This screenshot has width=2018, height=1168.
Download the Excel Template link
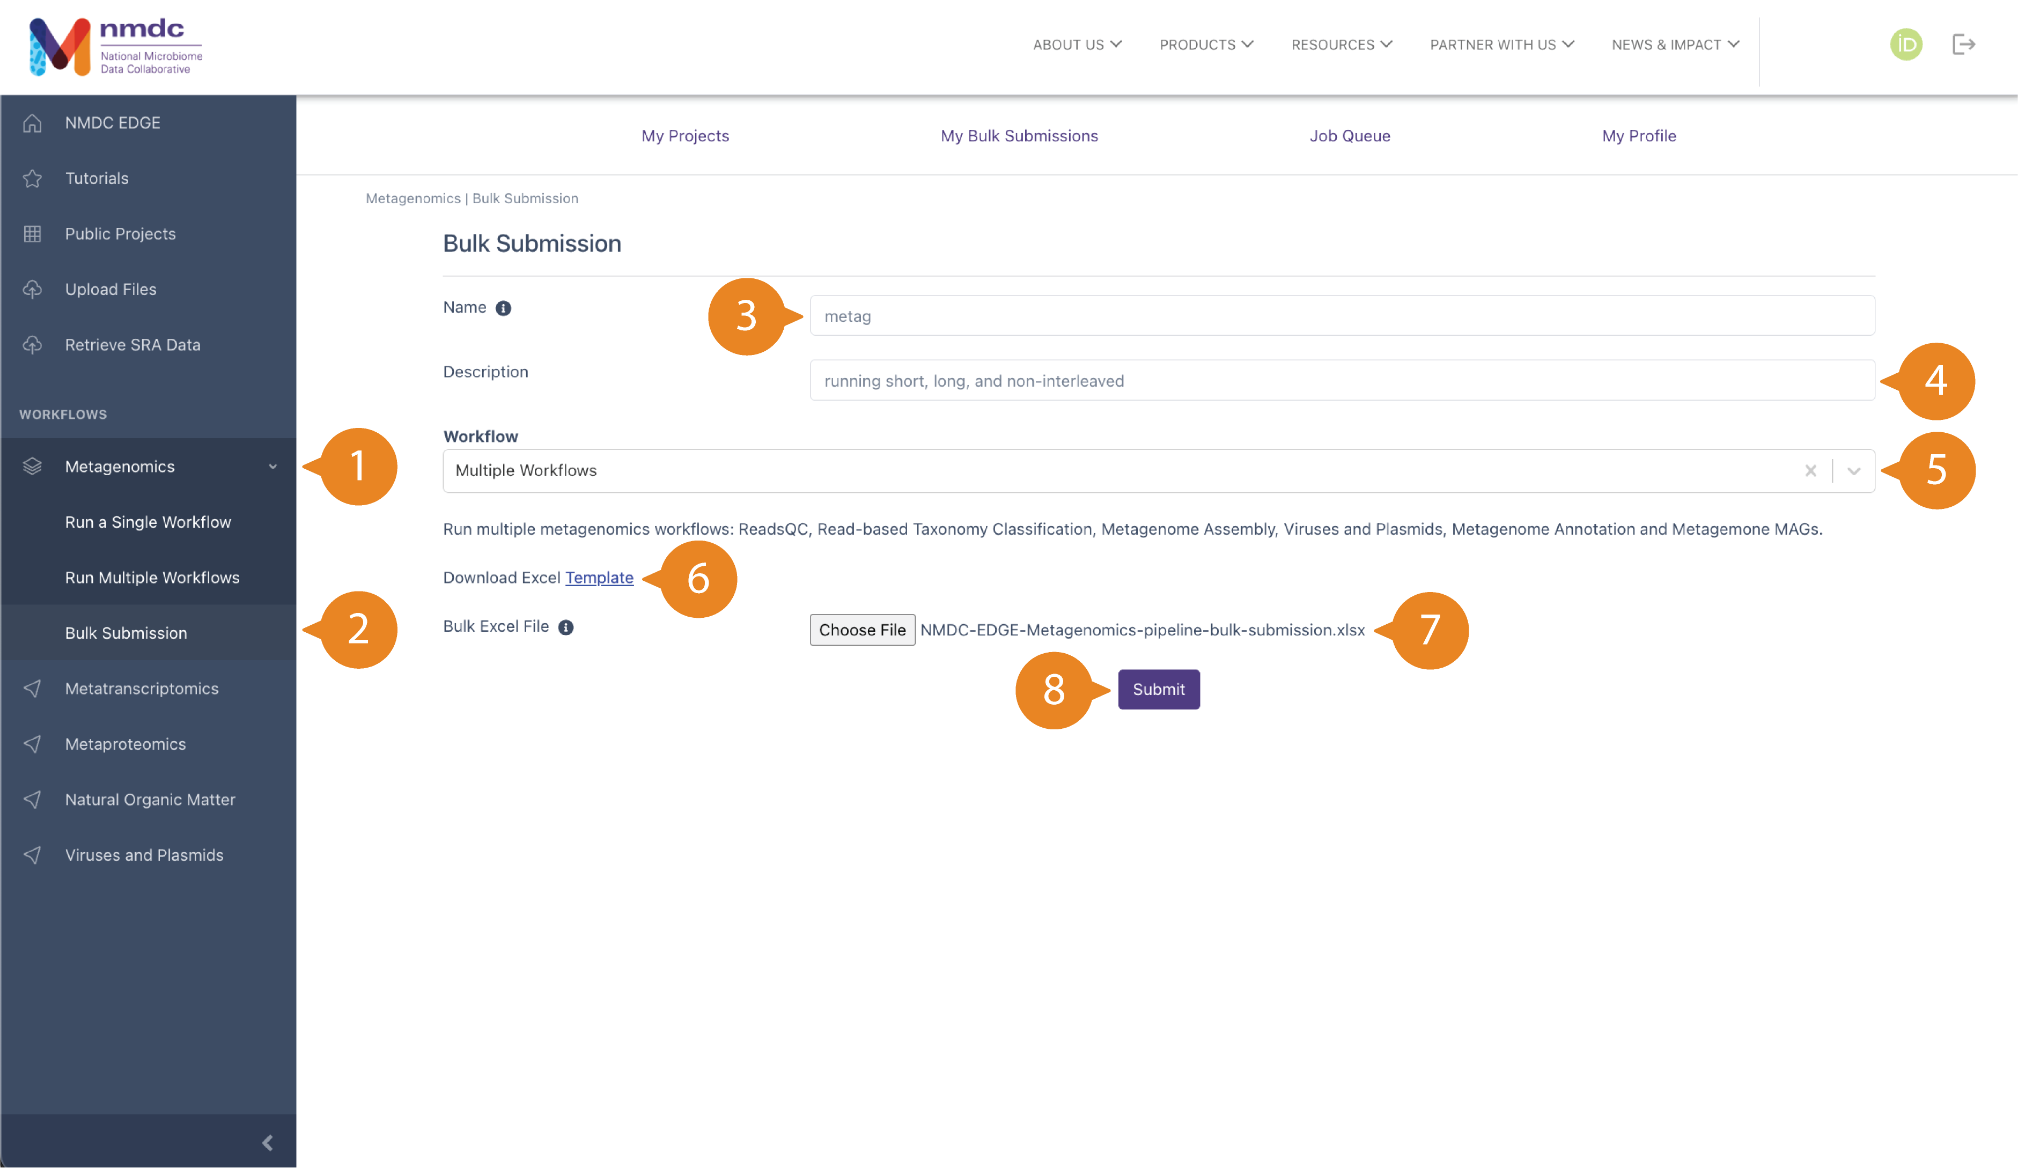point(599,577)
